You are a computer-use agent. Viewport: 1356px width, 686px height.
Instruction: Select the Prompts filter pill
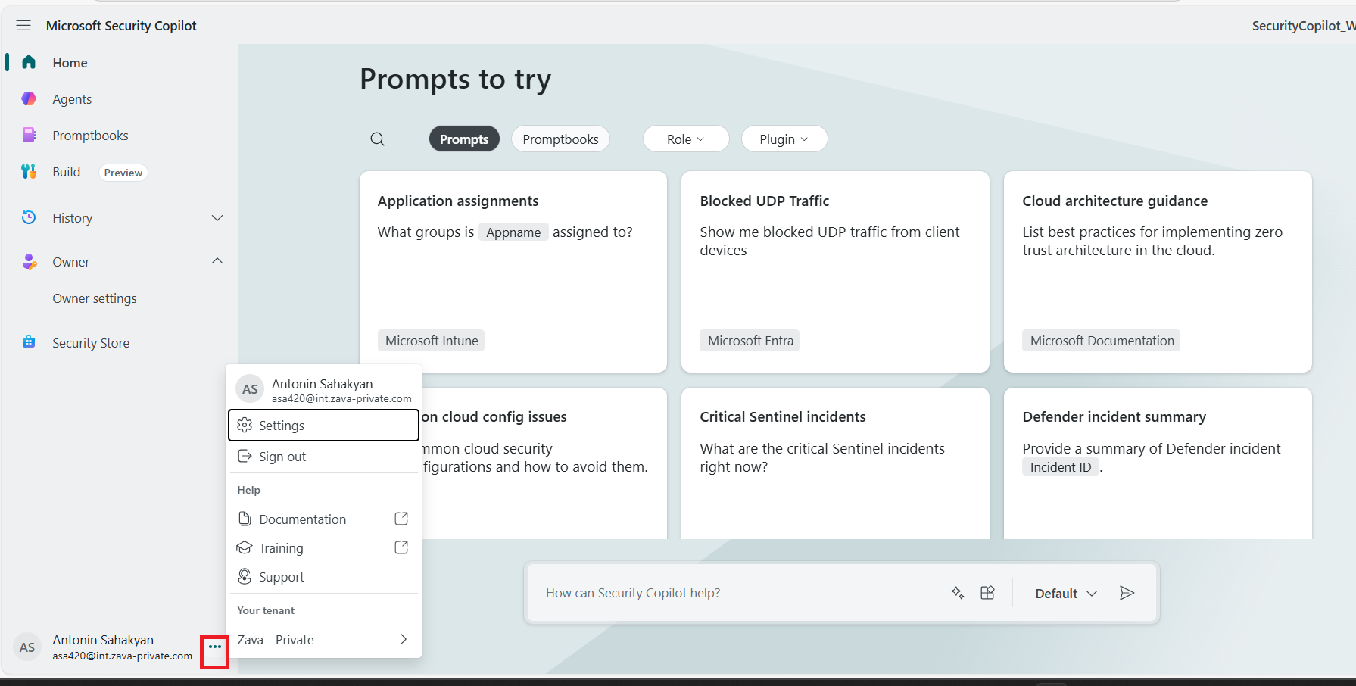tap(464, 139)
